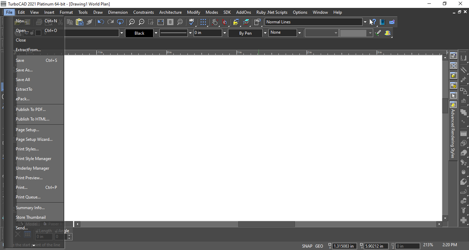Click the Y coordinate field 5.90212 in
Screen dimensions: 469x250
(376, 246)
